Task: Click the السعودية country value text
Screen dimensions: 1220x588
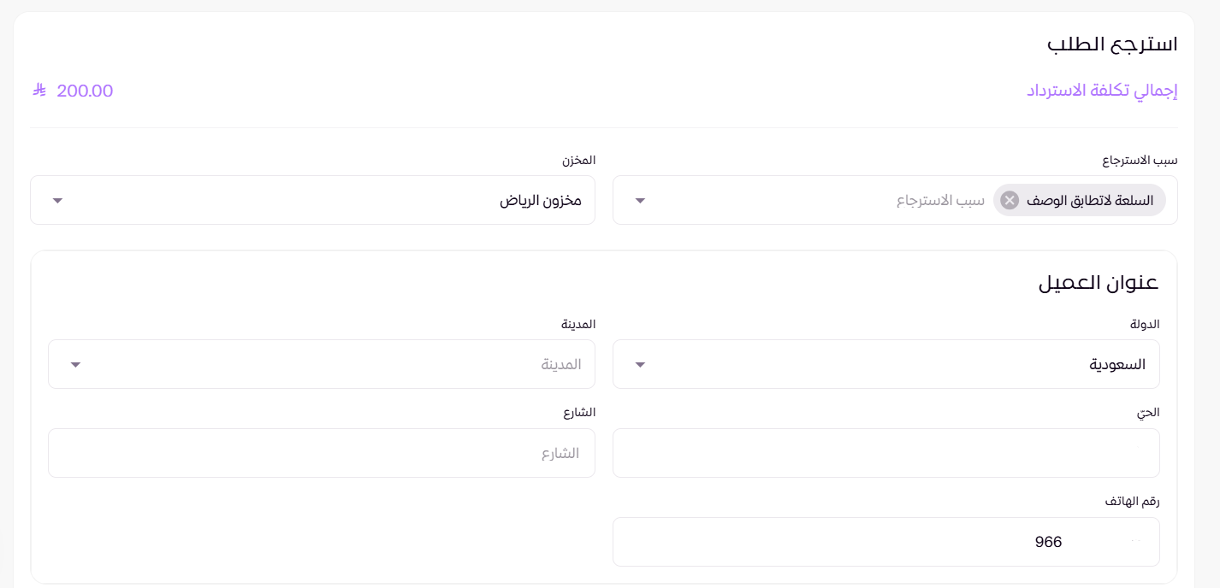Action: click(x=1118, y=364)
